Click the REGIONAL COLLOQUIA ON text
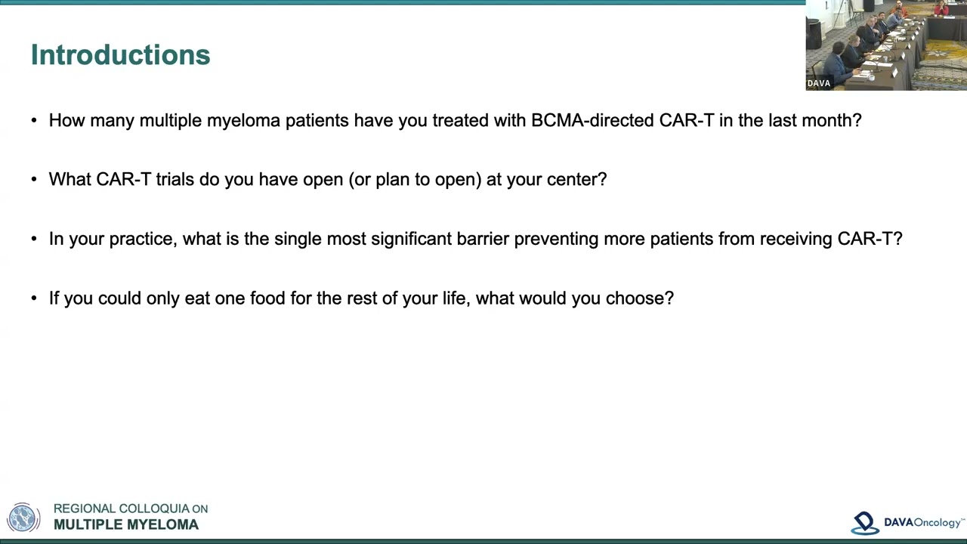This screenshot has height=544, width=967. click(131, 509)
